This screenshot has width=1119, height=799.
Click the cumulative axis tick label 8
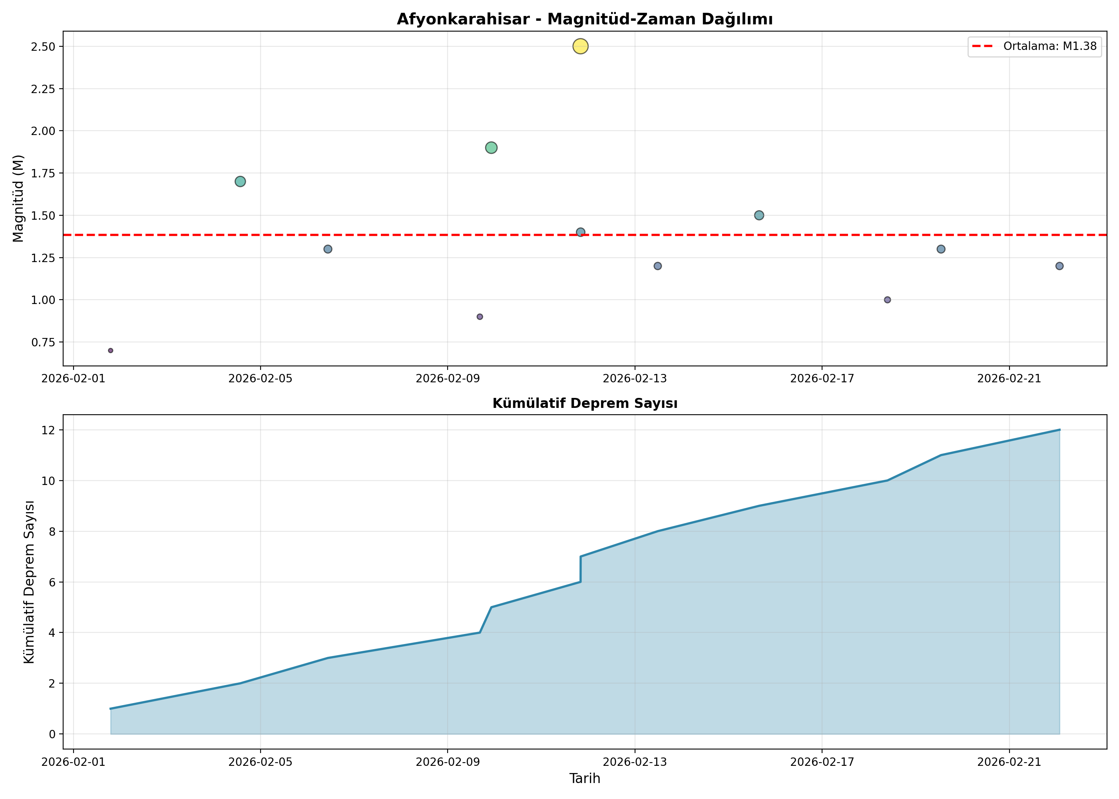(x=52, y=531)
